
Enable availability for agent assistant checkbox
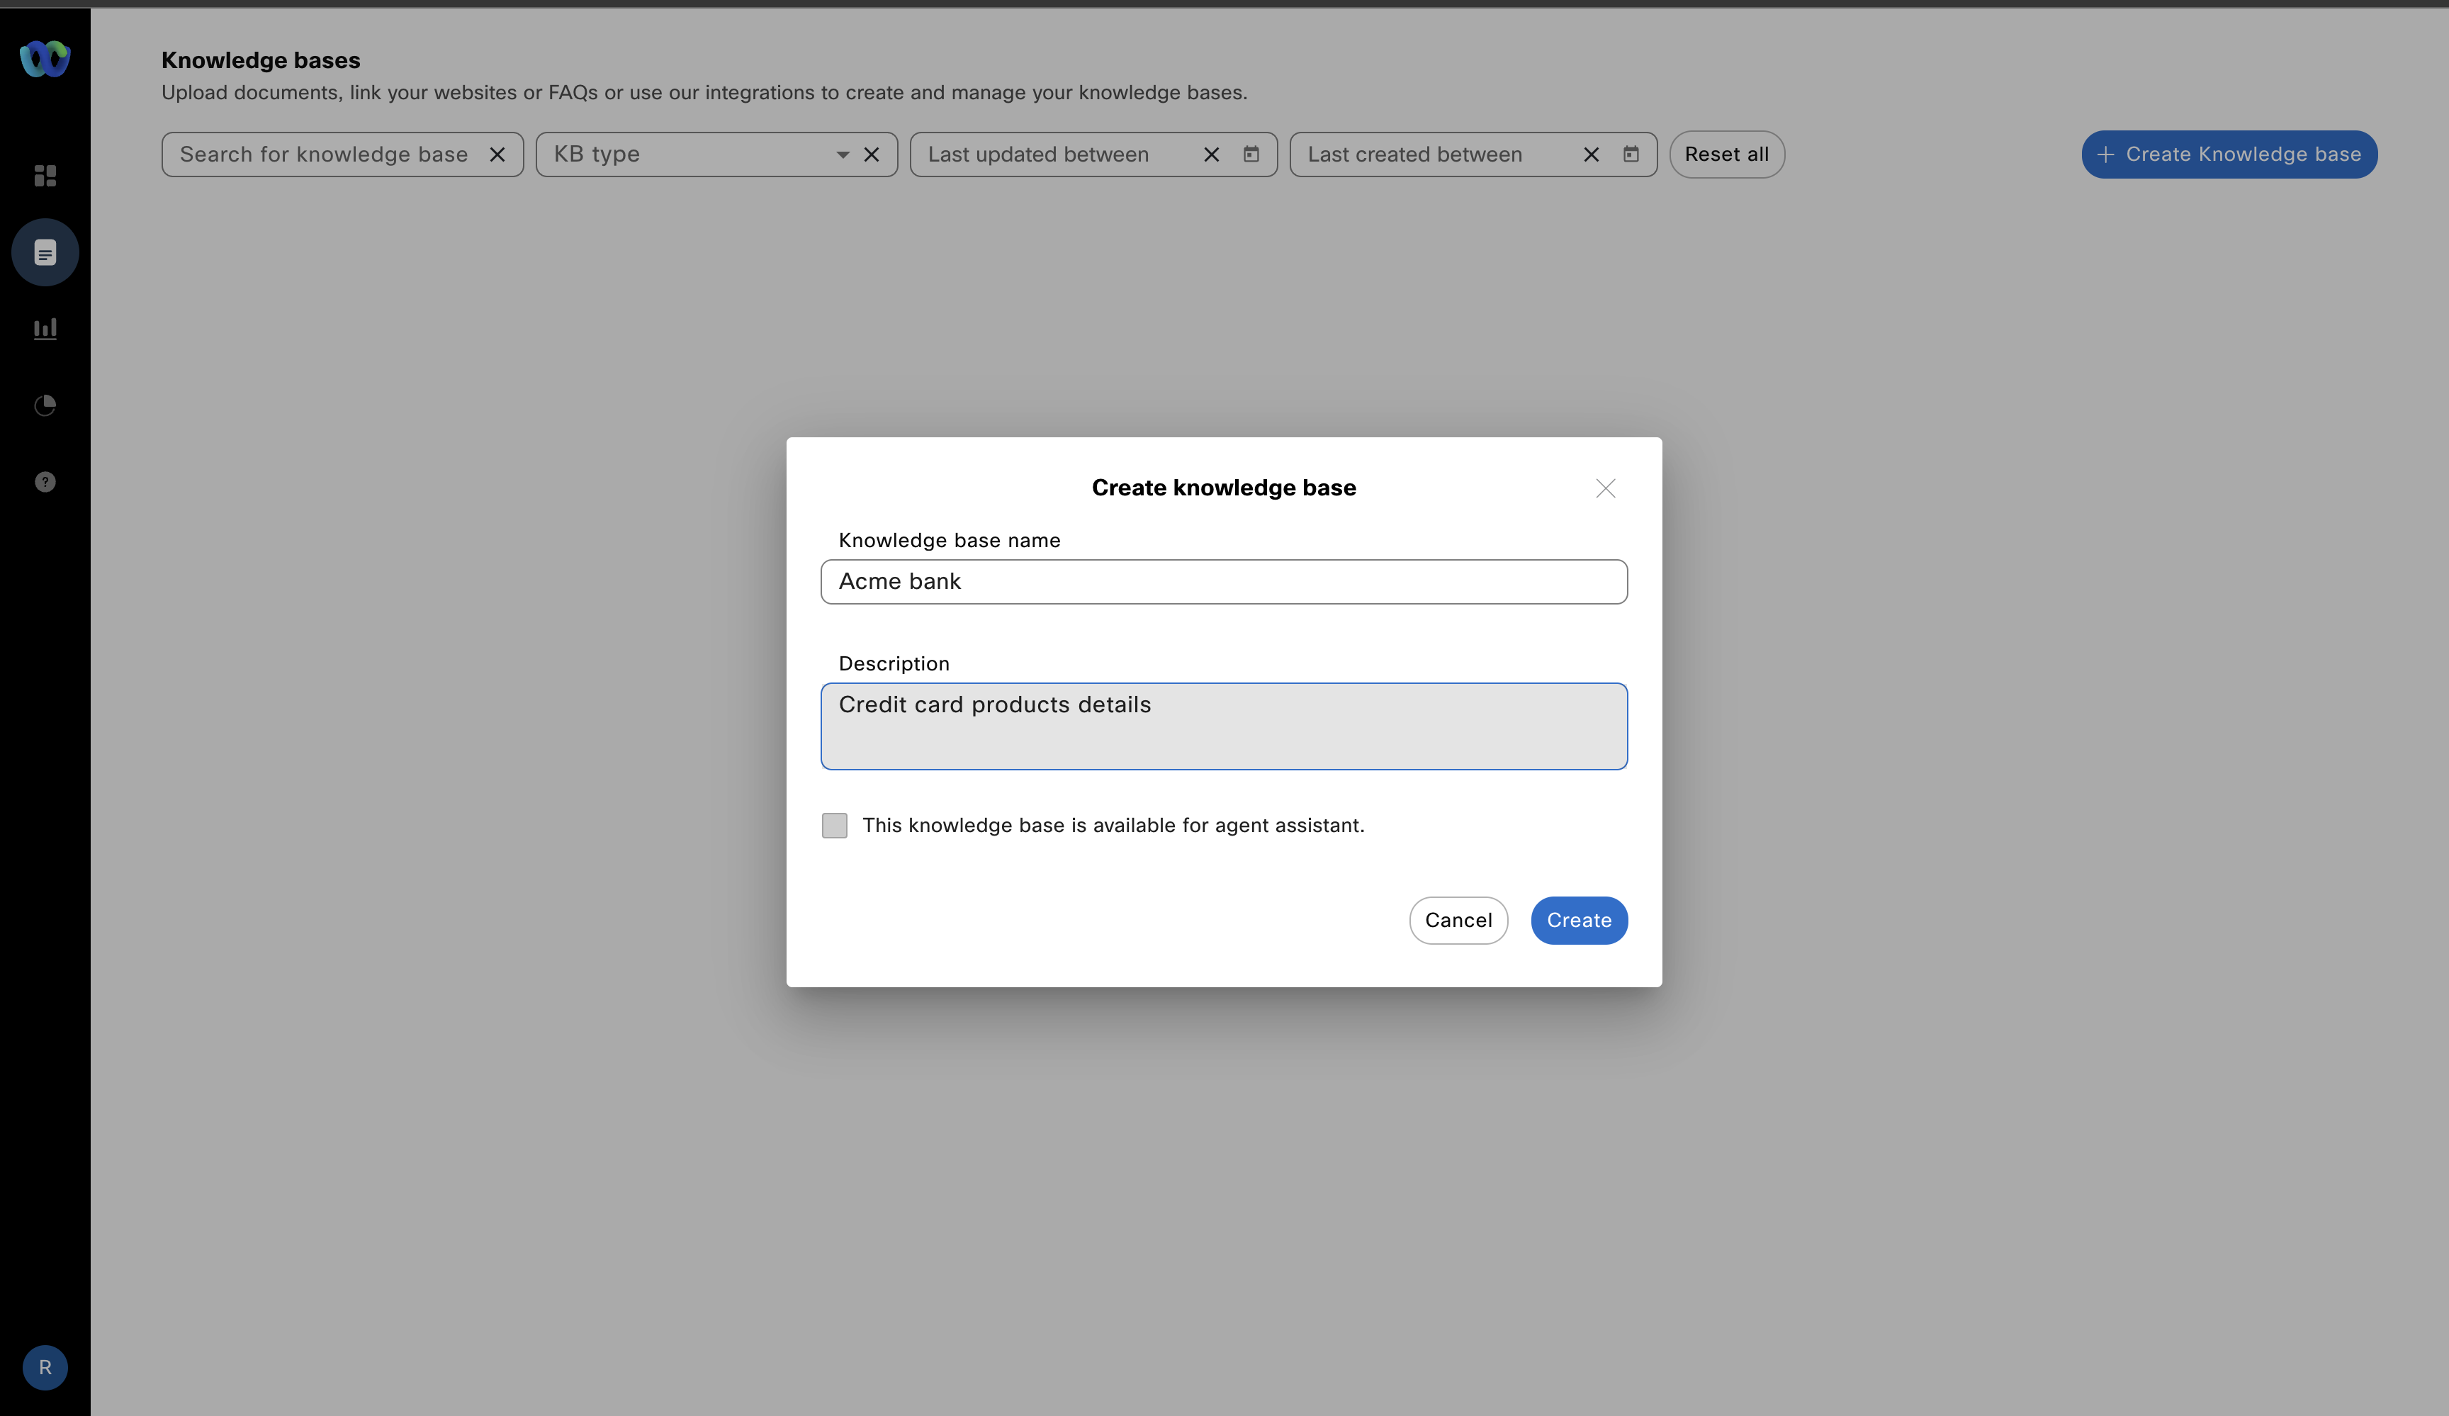834,825
